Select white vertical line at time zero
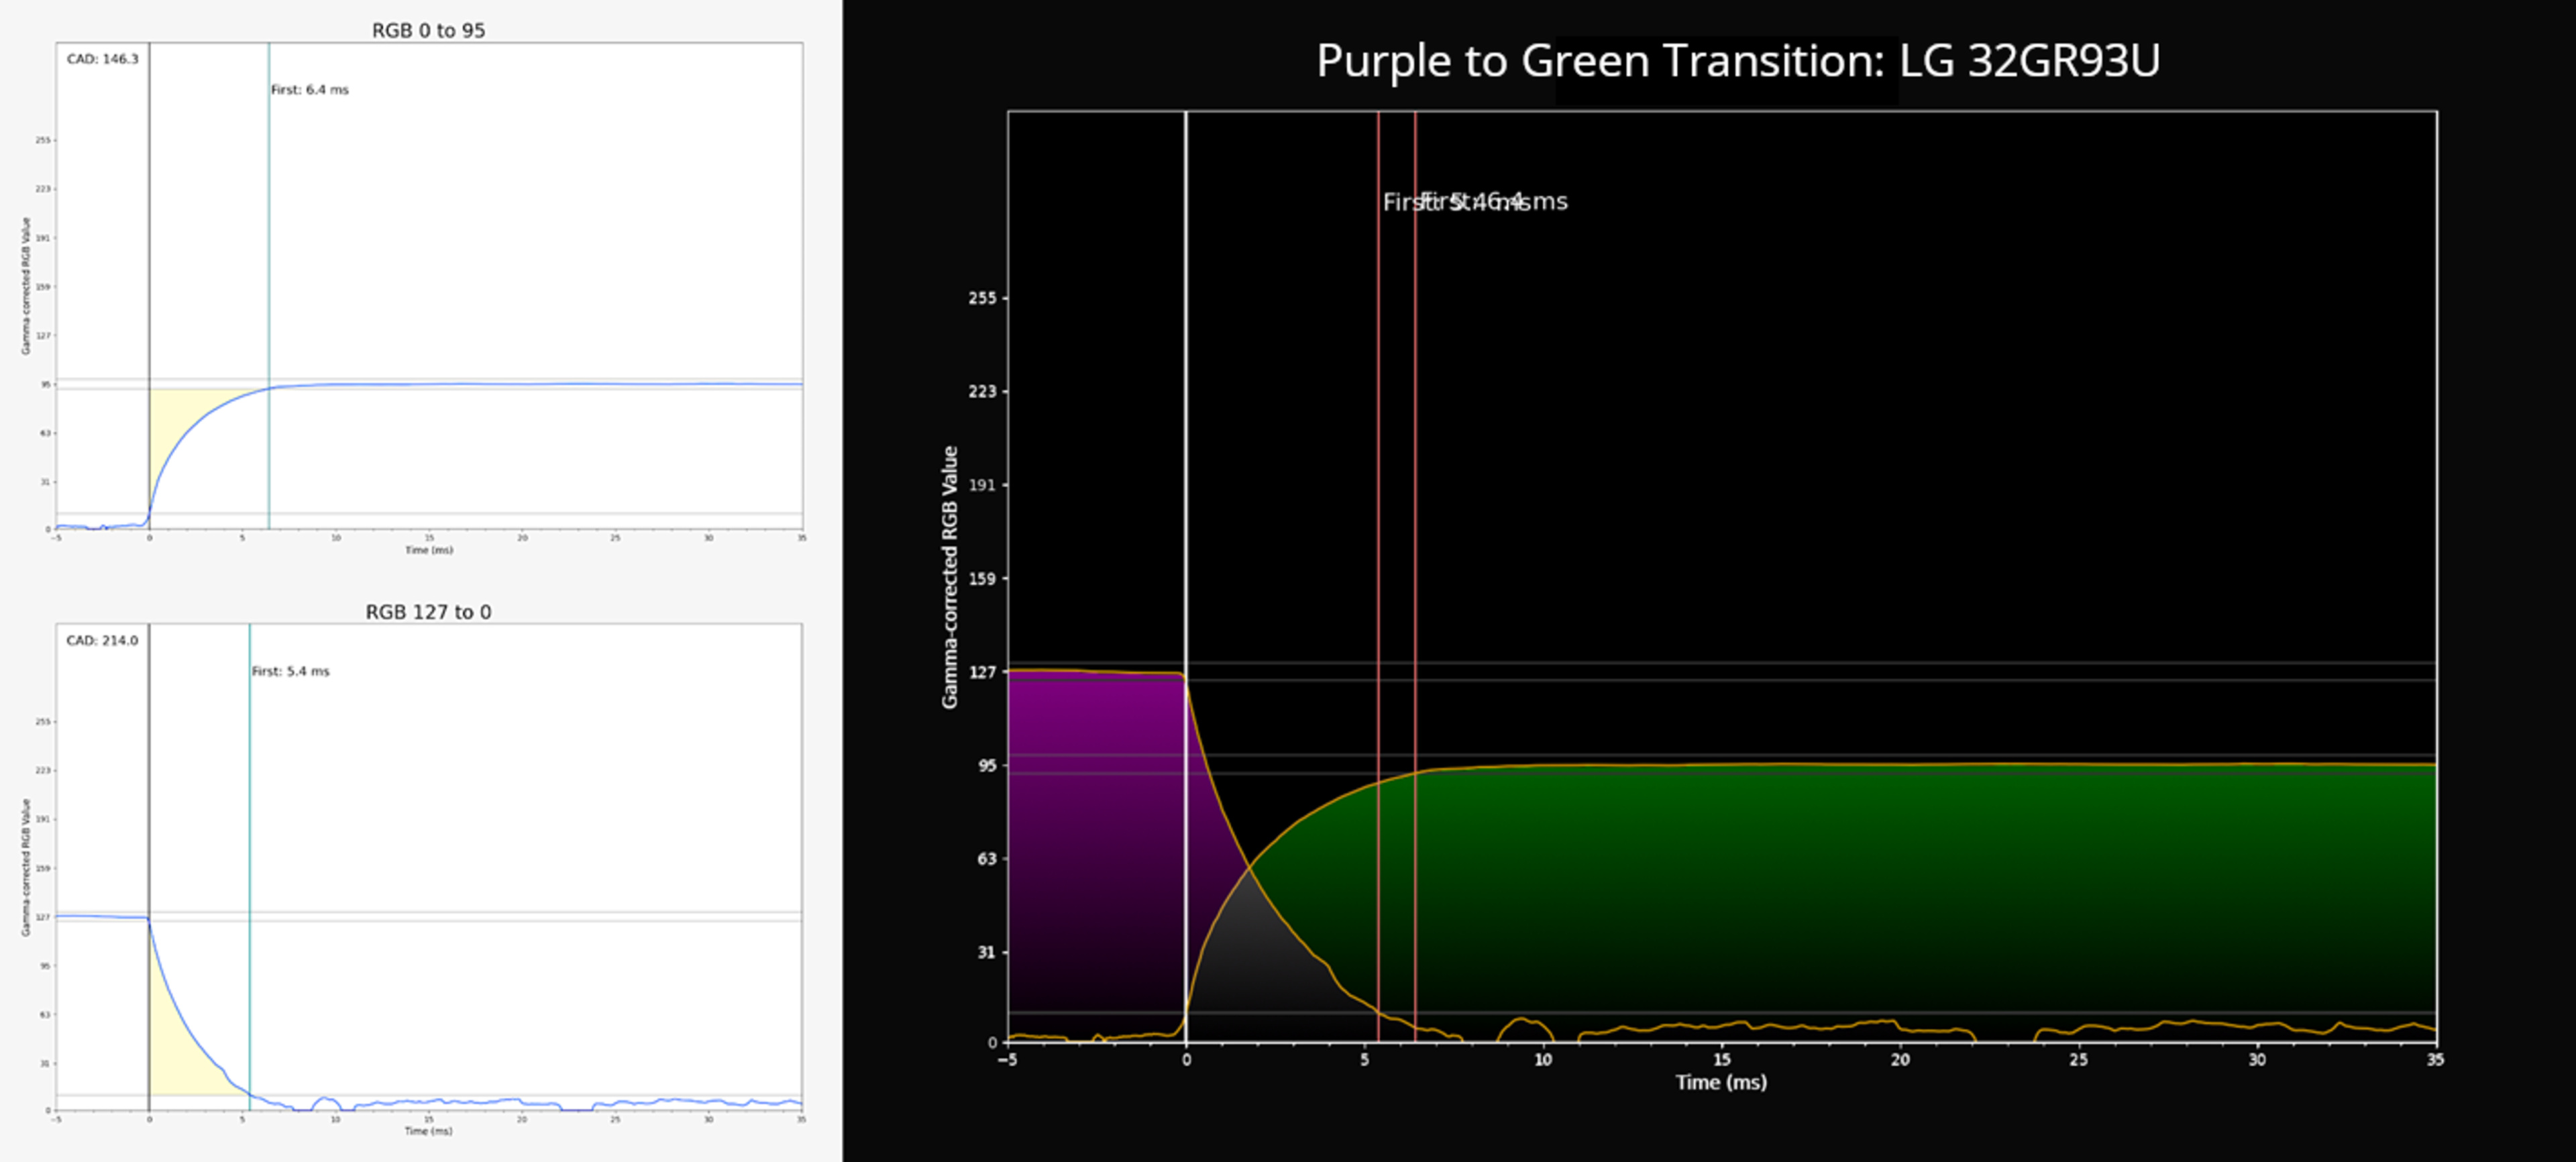 click(x=1185, y=400)
